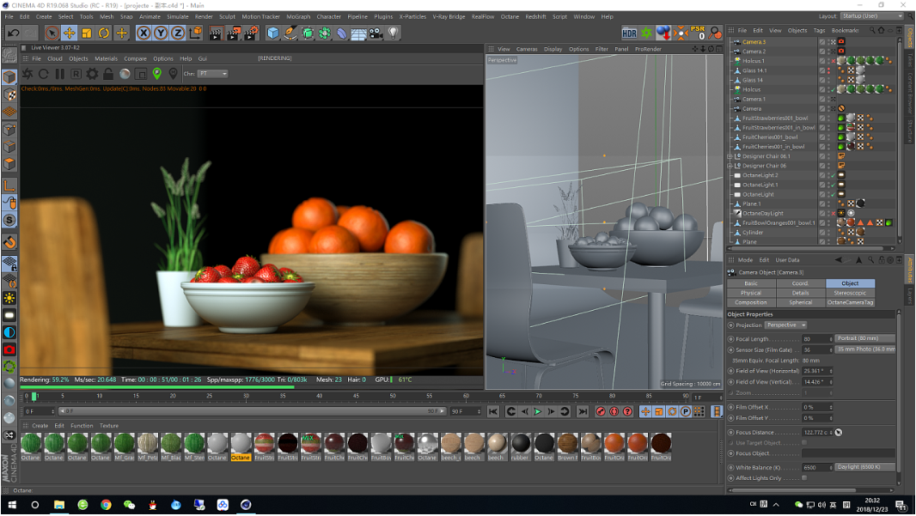Screen dimensions: 916x516
Task: Open the material manager Create menu
Action: [40, 426]
